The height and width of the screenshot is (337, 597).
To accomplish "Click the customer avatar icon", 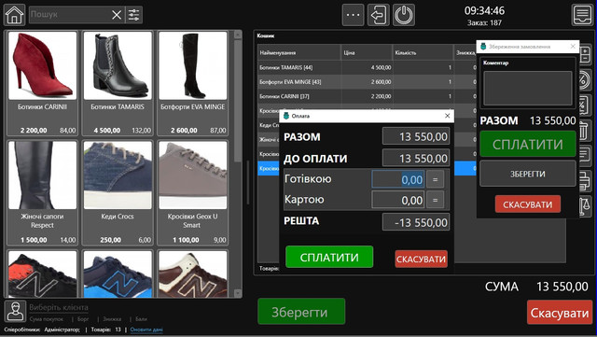I will [15, 312].
